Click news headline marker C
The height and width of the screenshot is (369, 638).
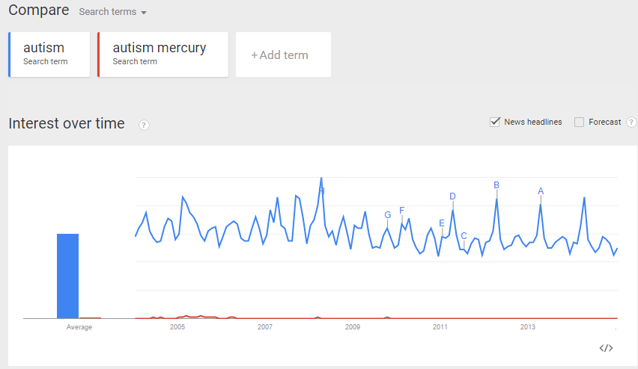[464, 236]
